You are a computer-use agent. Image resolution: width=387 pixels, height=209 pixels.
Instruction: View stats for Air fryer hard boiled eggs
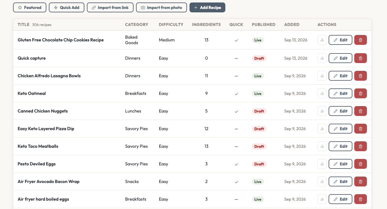[x=322, y=199]
